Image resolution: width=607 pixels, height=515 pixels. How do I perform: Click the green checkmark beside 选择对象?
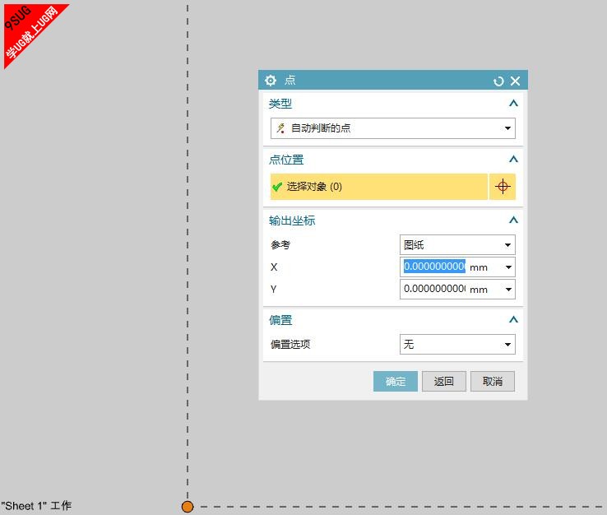(277, 187)
